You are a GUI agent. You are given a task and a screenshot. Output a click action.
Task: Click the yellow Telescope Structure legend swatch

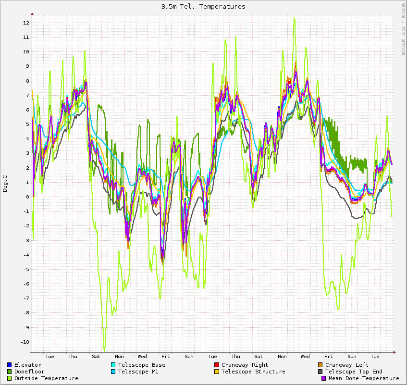click(217, 372)
